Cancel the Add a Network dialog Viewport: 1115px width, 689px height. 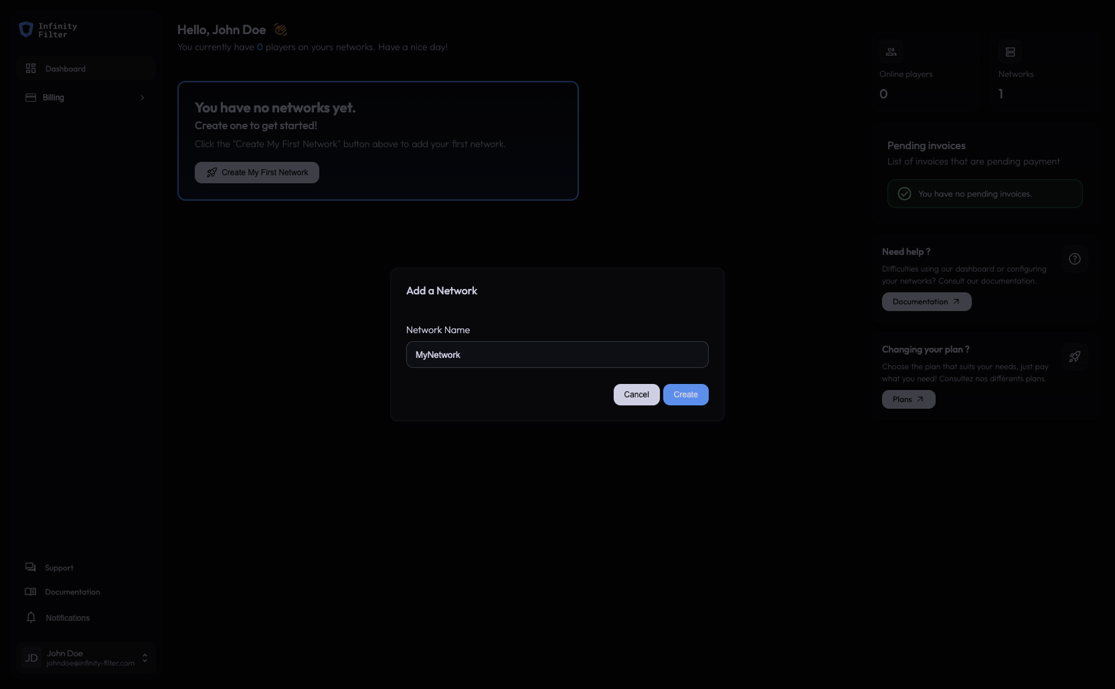click(x=636, y=395)
